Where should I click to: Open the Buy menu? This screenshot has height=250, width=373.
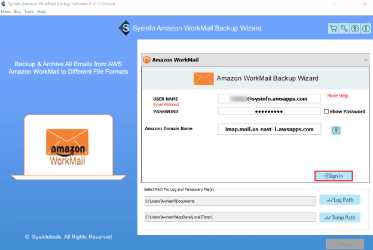click(x=17, y=11)
